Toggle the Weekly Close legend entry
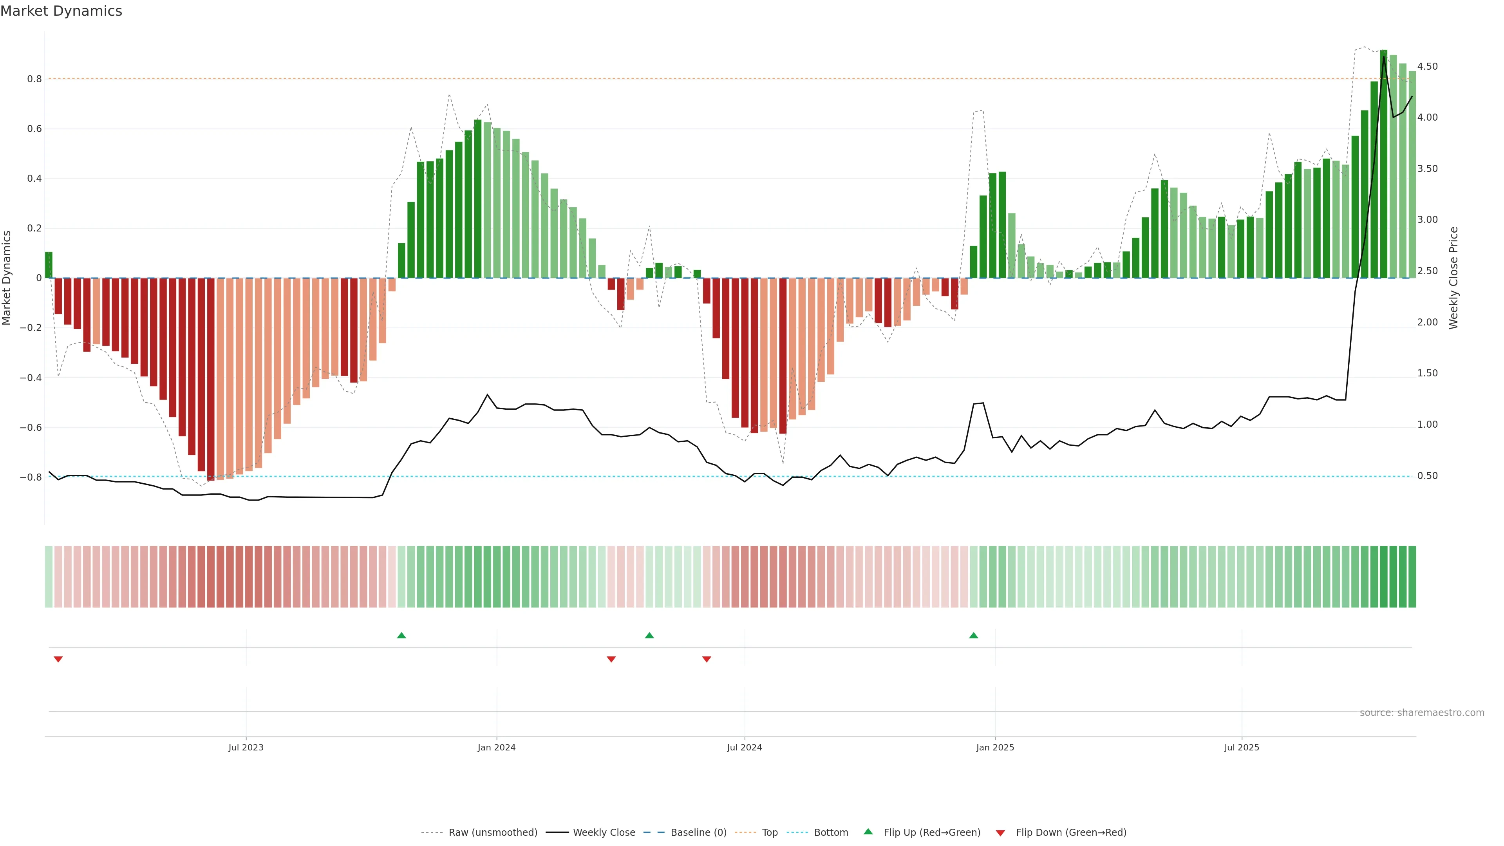This screenshot has height=846, width=1504. (604, 833)
